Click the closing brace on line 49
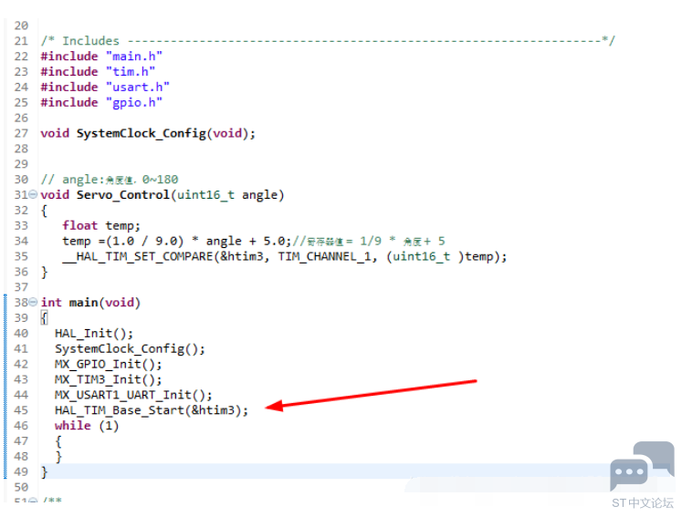Screen dimensions: 682x517 [44, 472]
